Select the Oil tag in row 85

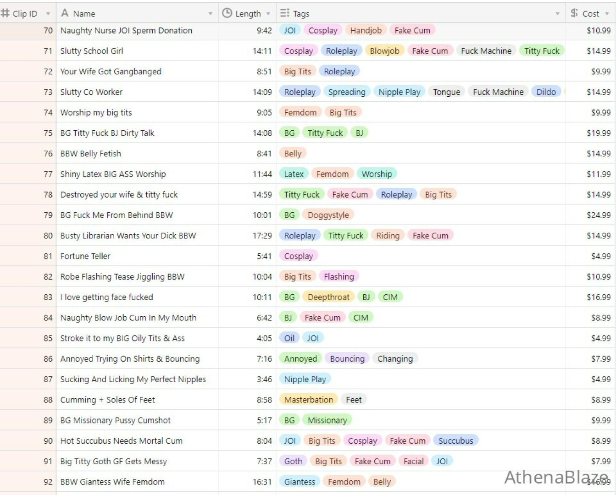coord(289,338)
